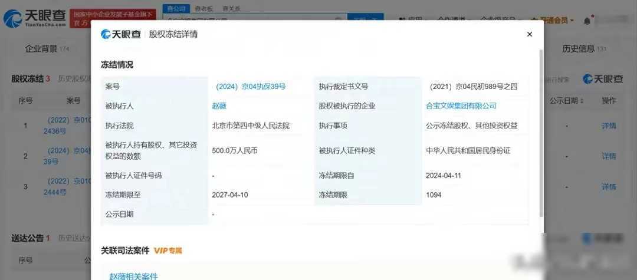
Task: Open the 企业背景 tab
Action: coord(47,49)
